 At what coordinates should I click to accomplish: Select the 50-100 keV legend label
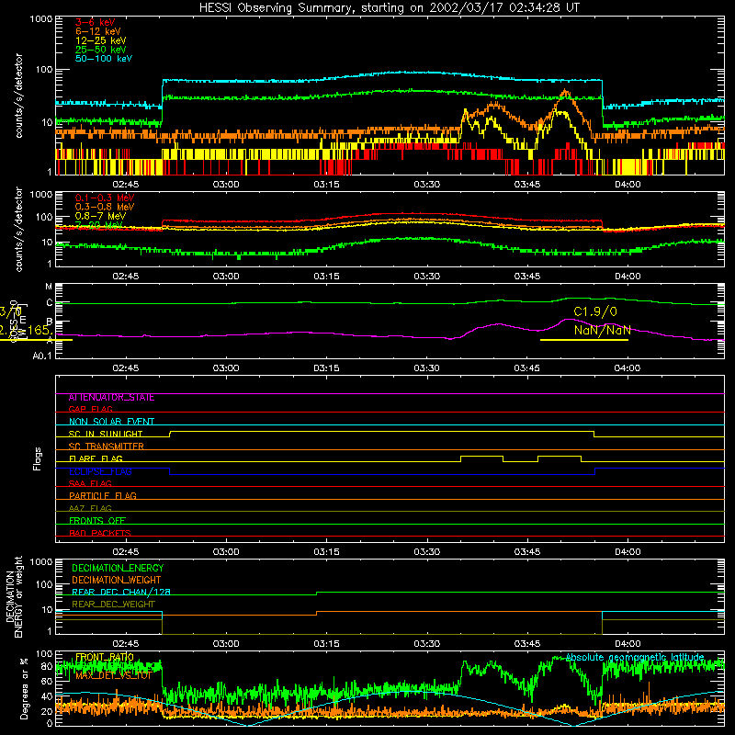(x=104, y=59)
